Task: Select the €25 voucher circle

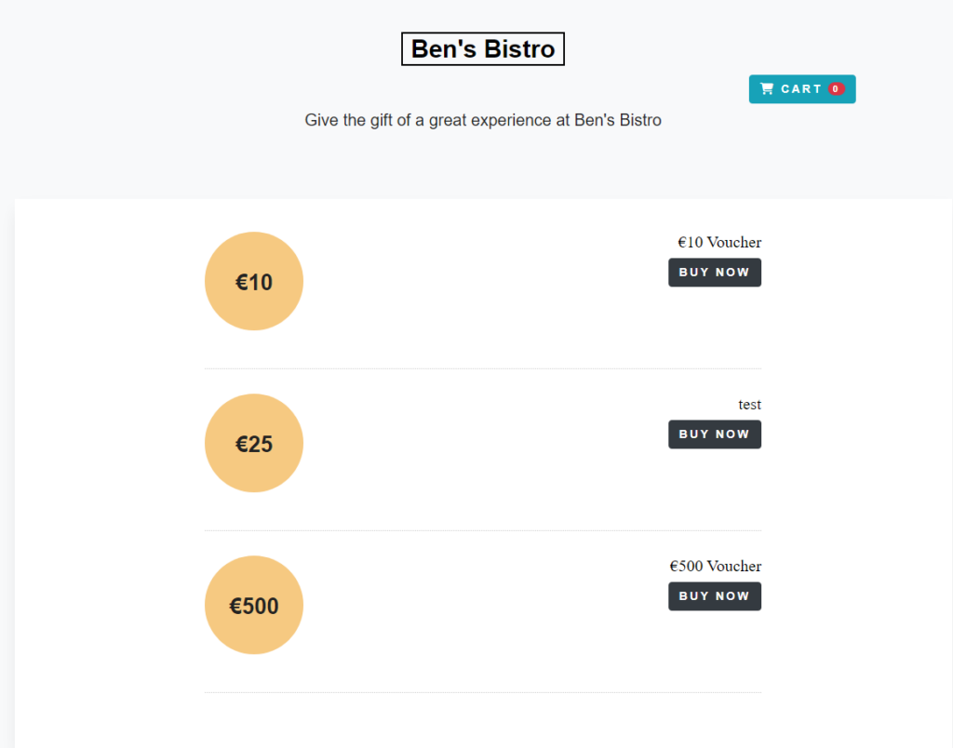Action: point(254,443)
